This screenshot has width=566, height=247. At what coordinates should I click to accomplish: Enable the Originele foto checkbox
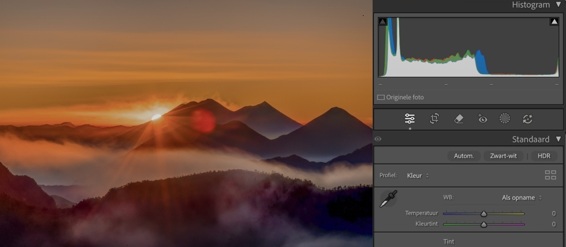[381, 97]
